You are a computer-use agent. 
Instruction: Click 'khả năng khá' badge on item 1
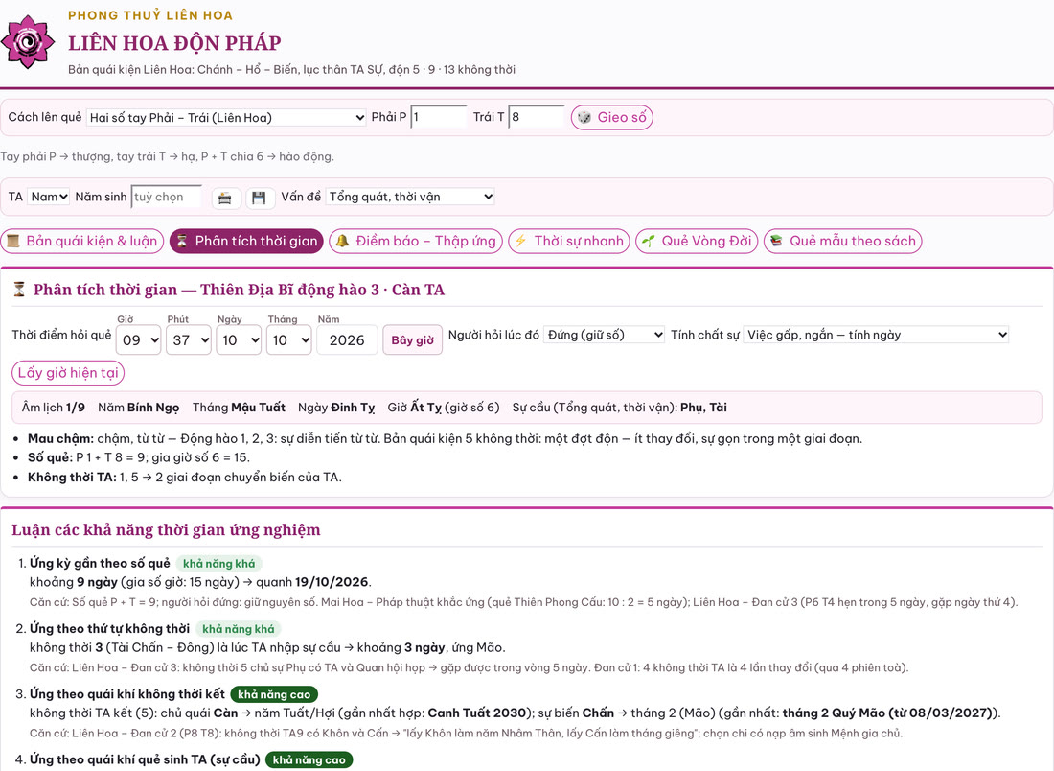(x=219, y=564)
